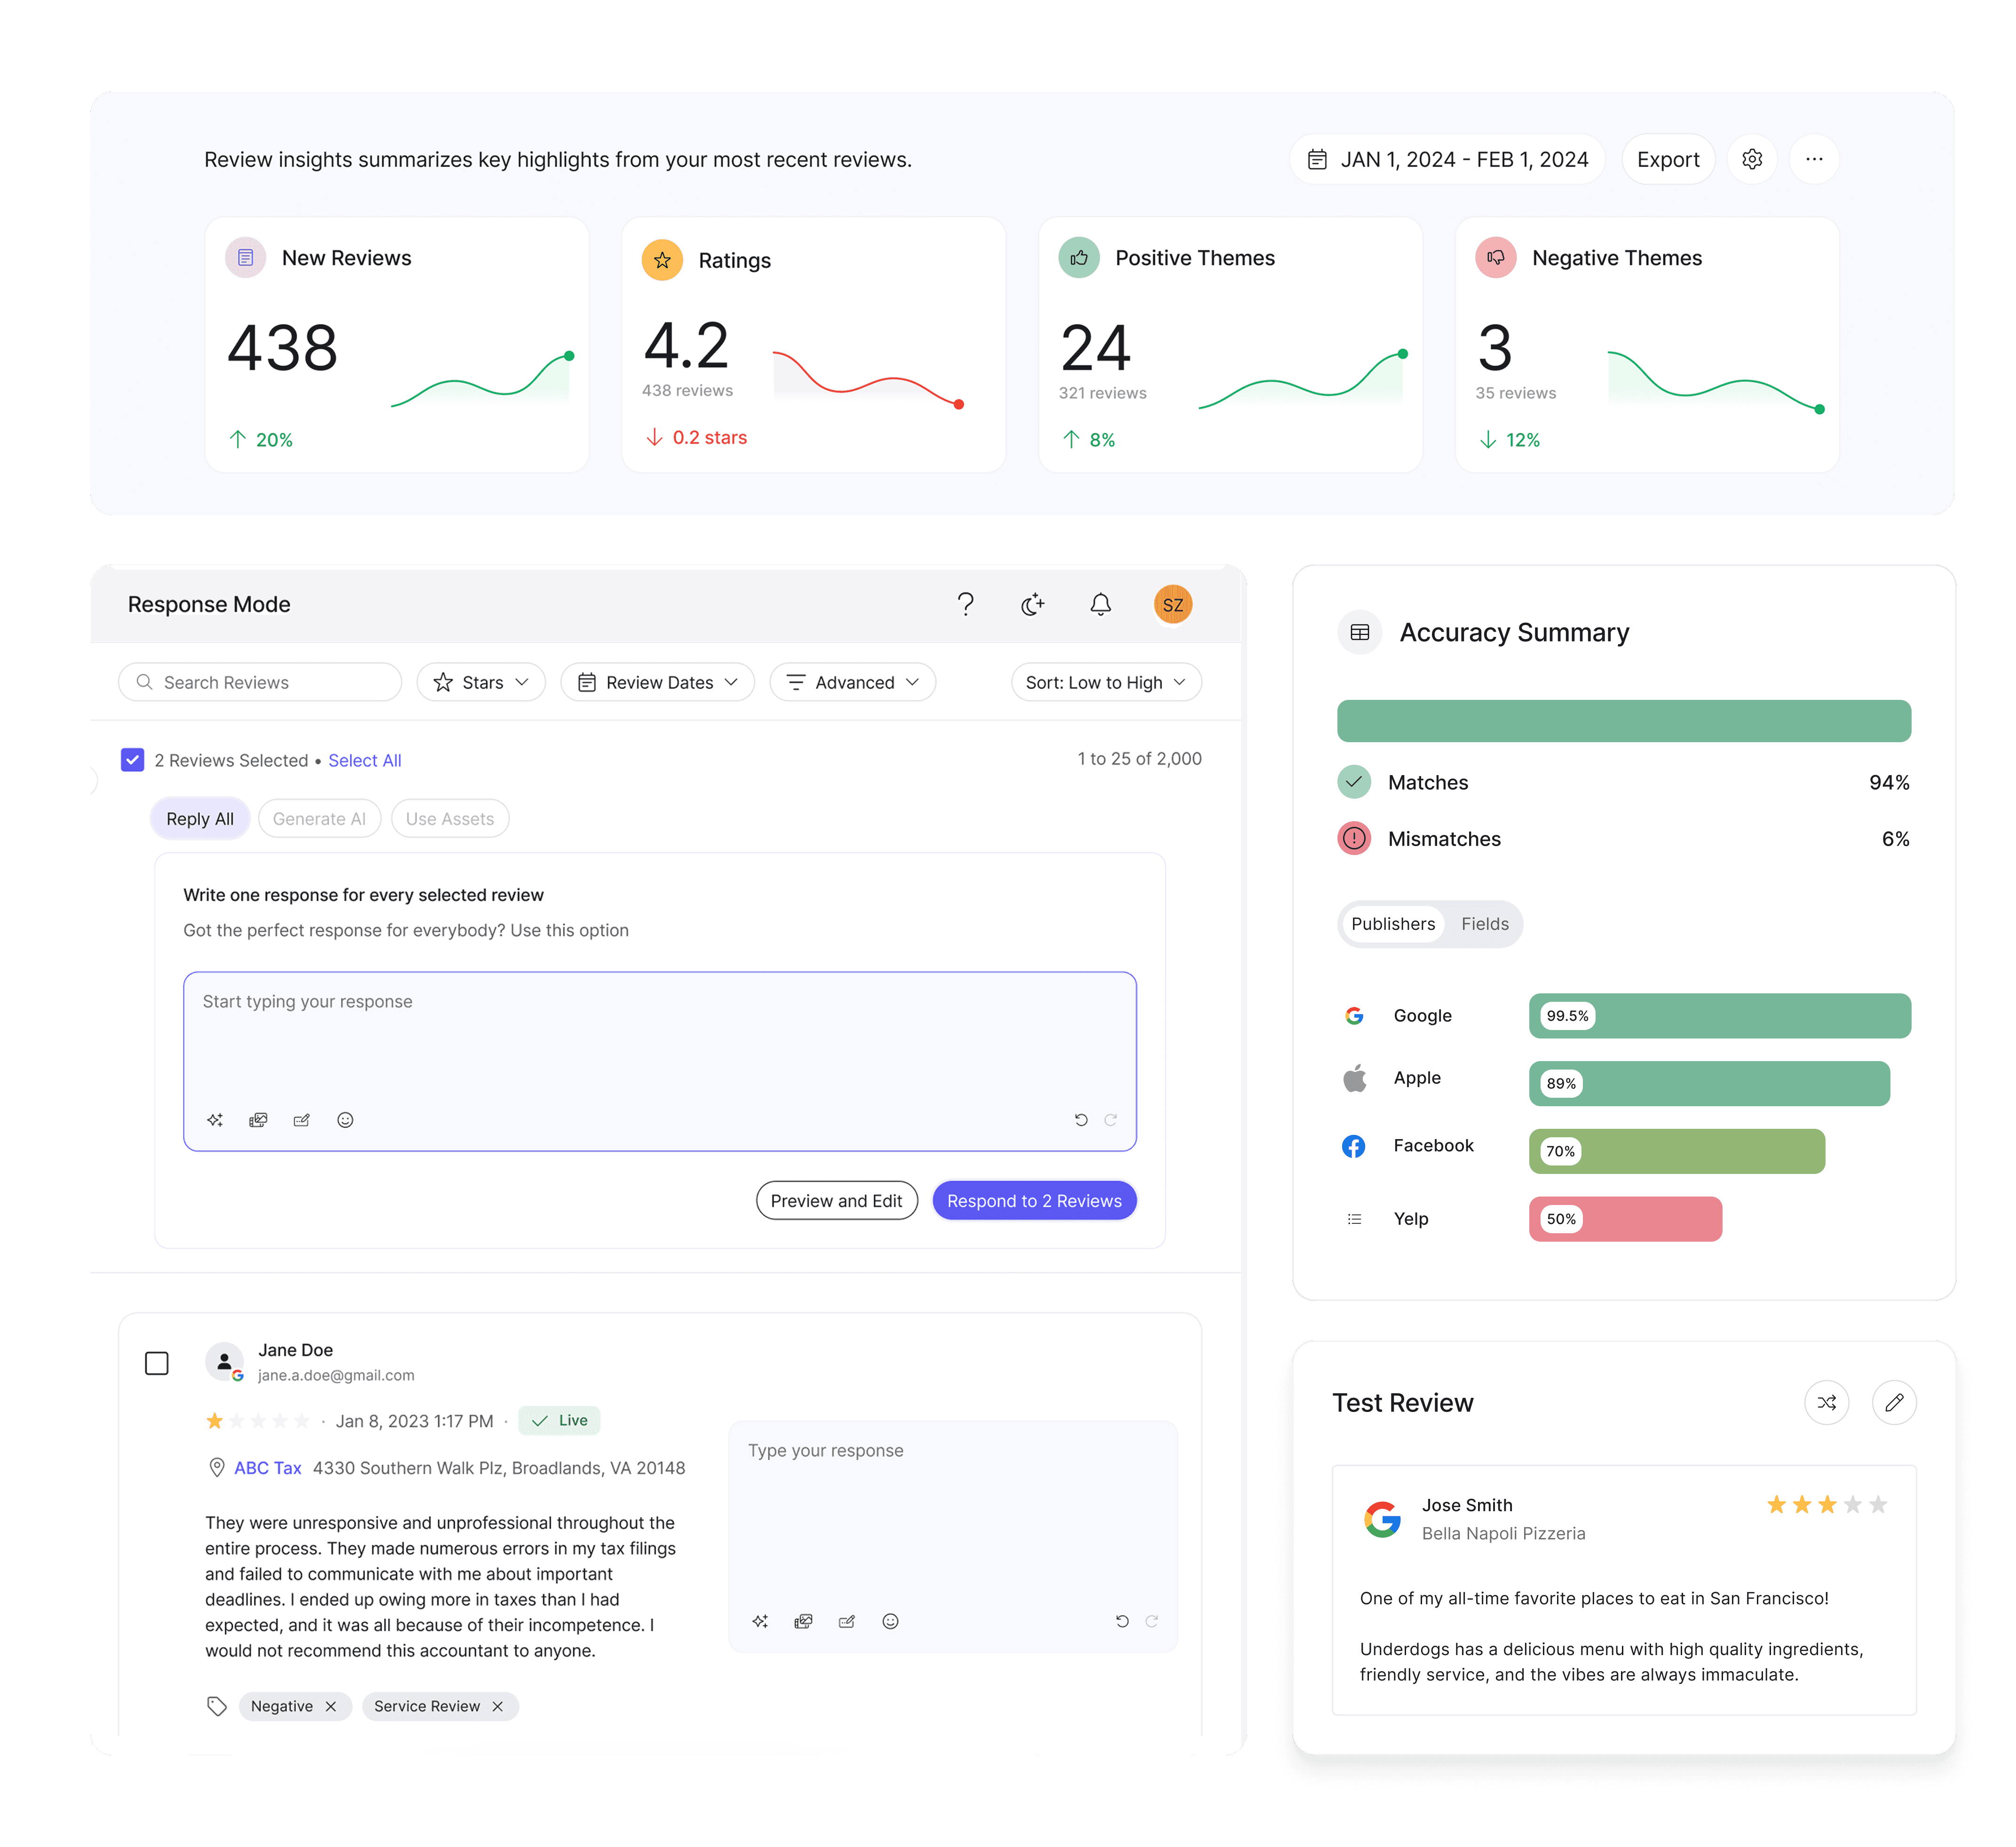Open Sort: Low to High dropdown

[x=1105, y=682]
